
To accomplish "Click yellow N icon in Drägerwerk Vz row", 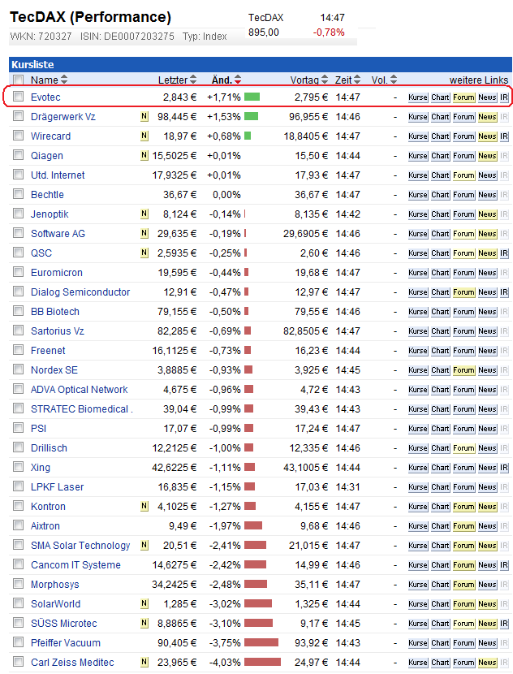I will [144, 117].
